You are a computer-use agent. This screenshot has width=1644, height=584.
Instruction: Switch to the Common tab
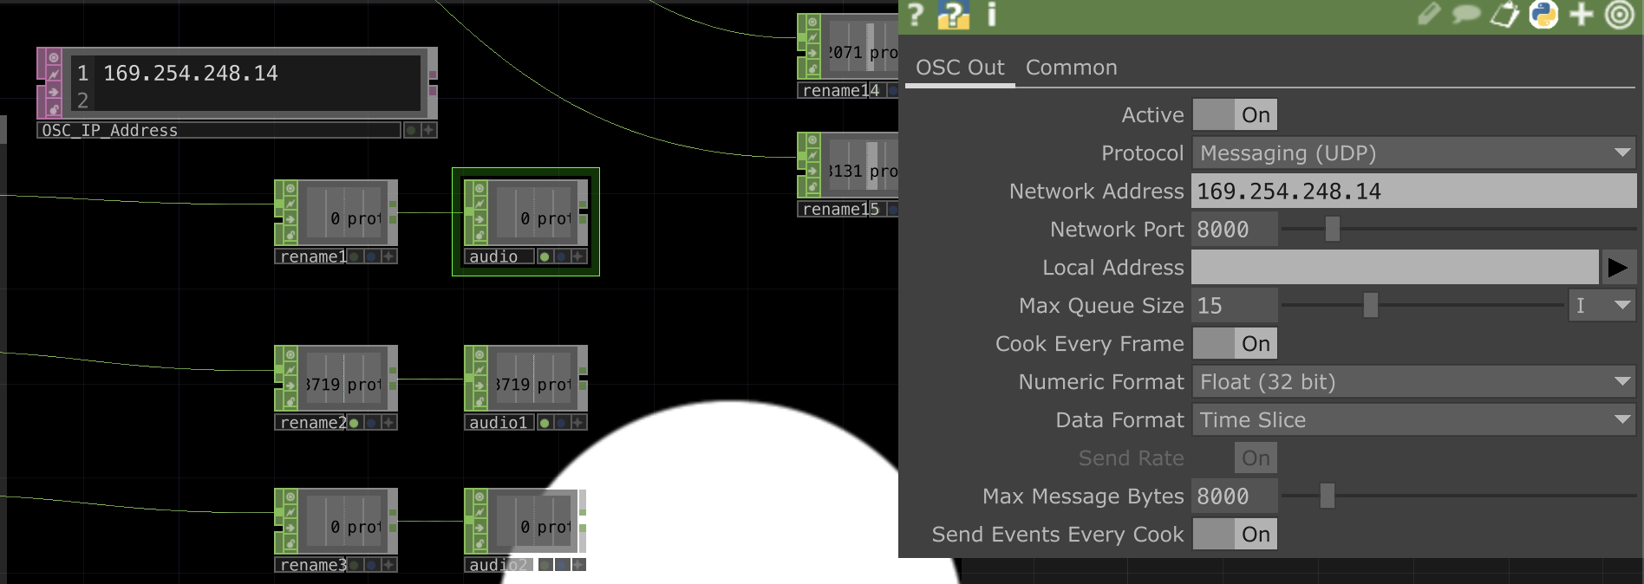point(1071,68)
